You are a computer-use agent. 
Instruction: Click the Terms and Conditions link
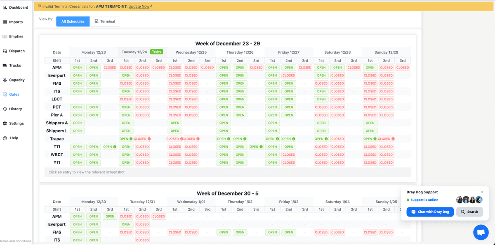pos(16,241)
